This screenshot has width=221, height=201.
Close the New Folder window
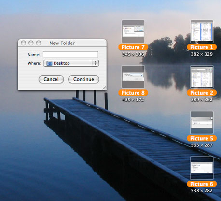24,43
